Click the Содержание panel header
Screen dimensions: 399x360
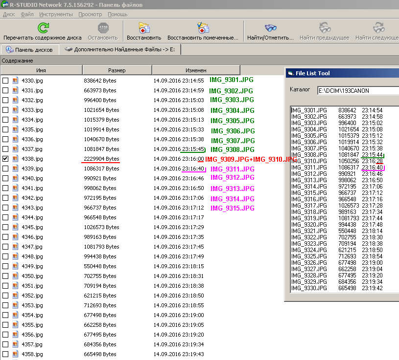tap(200, 61)
